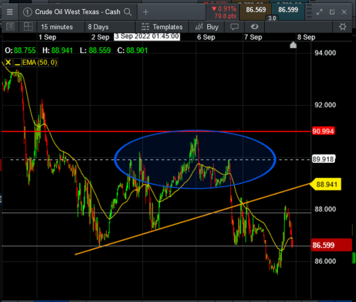Open the hamburger menu icon
The image size is (356, 302).
(x=10, y=12)
